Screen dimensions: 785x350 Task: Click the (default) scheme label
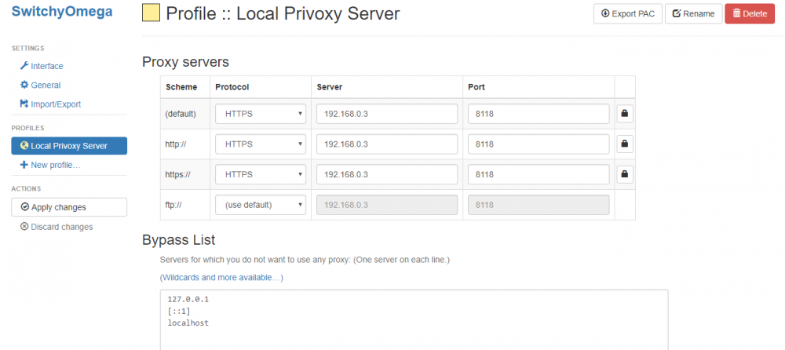pos(181,114)
